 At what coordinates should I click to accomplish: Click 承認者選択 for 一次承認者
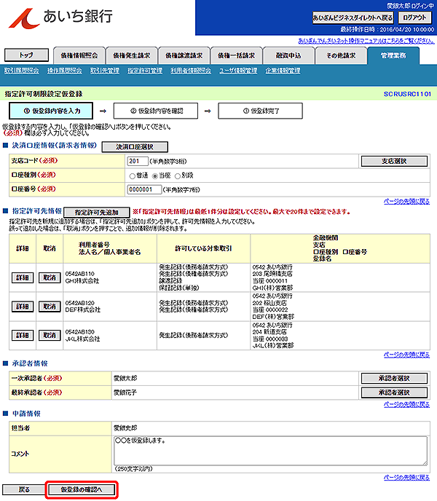click(x=394, y=379)
